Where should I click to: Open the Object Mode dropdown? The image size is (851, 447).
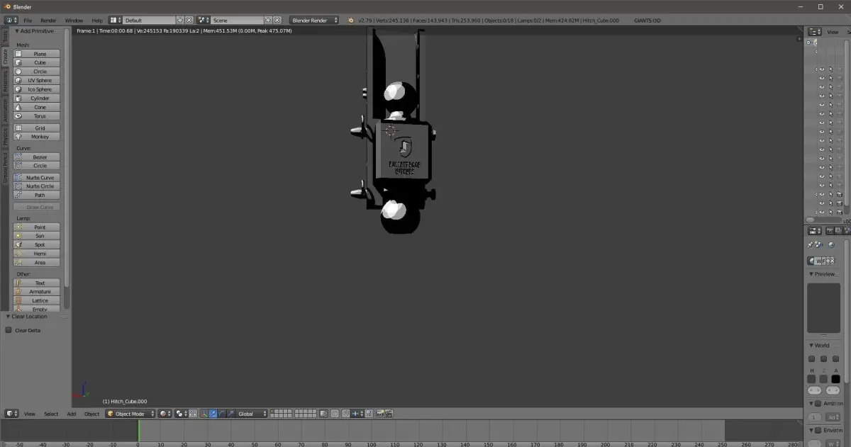[130, 414]
